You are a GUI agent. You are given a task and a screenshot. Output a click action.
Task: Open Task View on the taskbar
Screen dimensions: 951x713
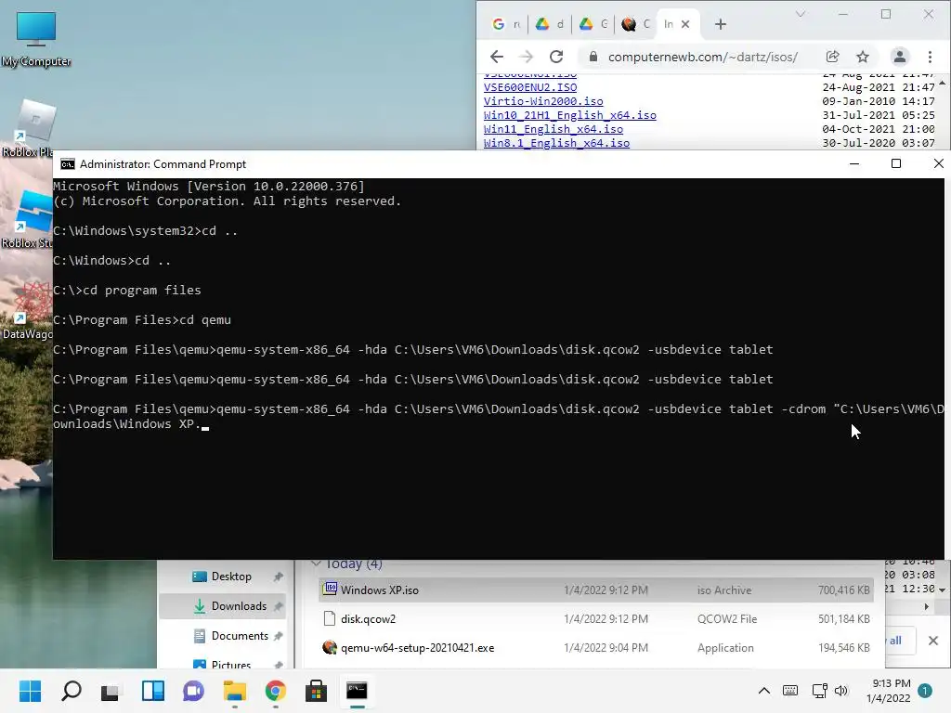click(x=111, y=691)
